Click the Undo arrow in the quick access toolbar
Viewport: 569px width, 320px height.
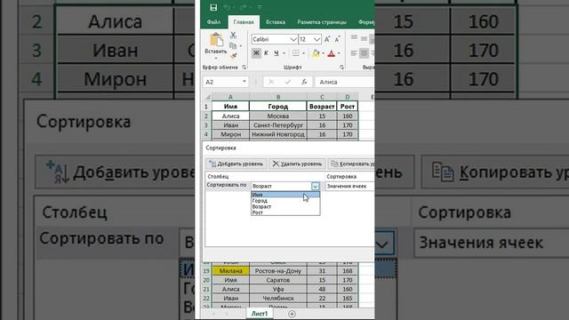228,8
